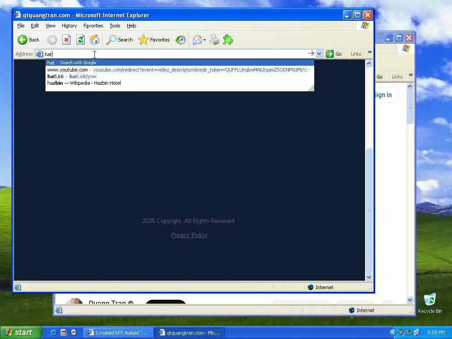Viewport: 452px width, 339px height.
Task: Click Sign in button in background window
Action: point(383,95)
